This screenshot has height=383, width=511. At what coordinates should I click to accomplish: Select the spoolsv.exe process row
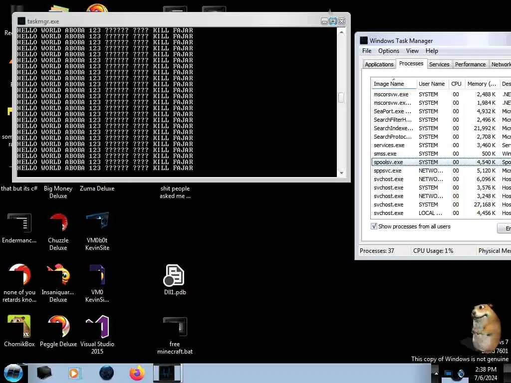pyautogui.click(x=441, y=162)
